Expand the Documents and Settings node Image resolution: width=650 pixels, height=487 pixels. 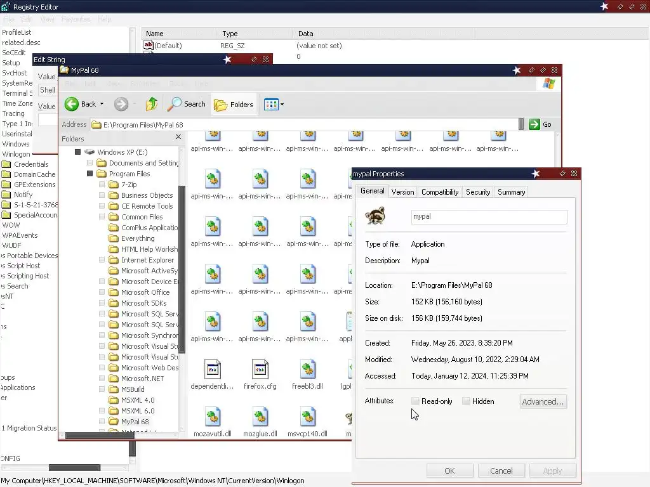click(x=90, y=163)
